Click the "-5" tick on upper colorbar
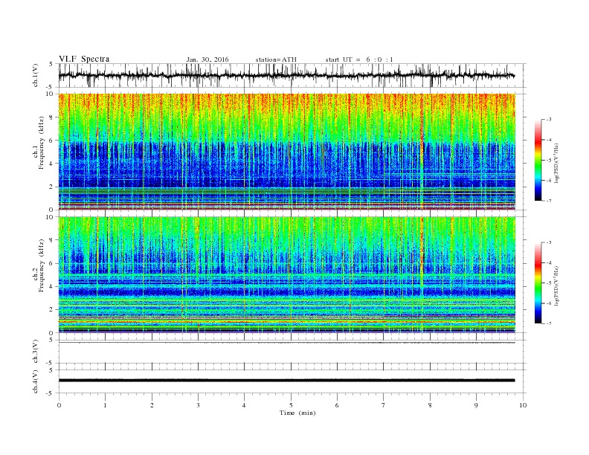This screenshot has height=455, width=589. pos(548,161)
